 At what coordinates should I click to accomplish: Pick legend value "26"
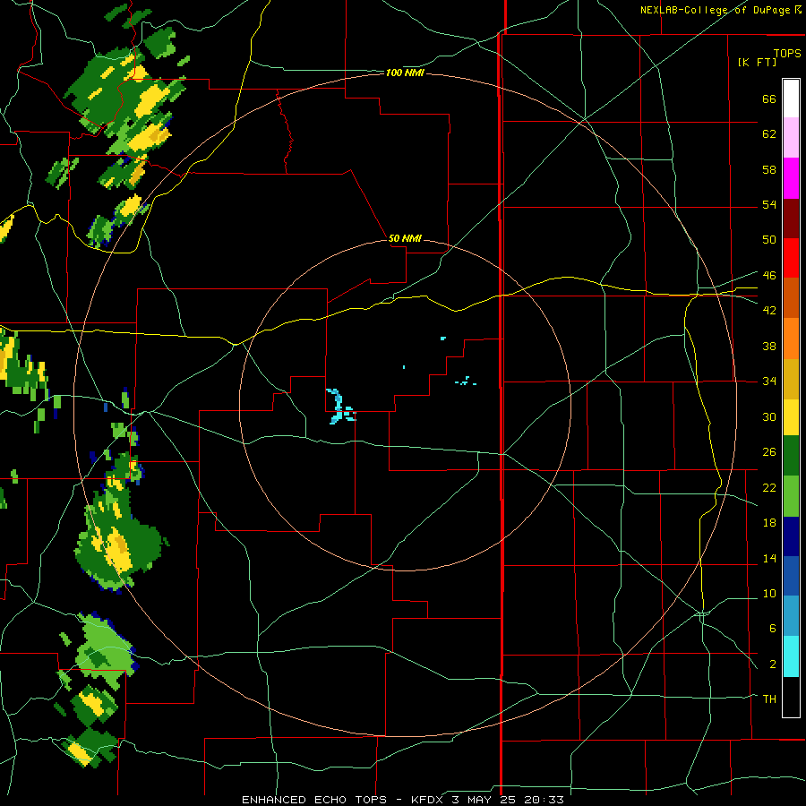(769, 452)
